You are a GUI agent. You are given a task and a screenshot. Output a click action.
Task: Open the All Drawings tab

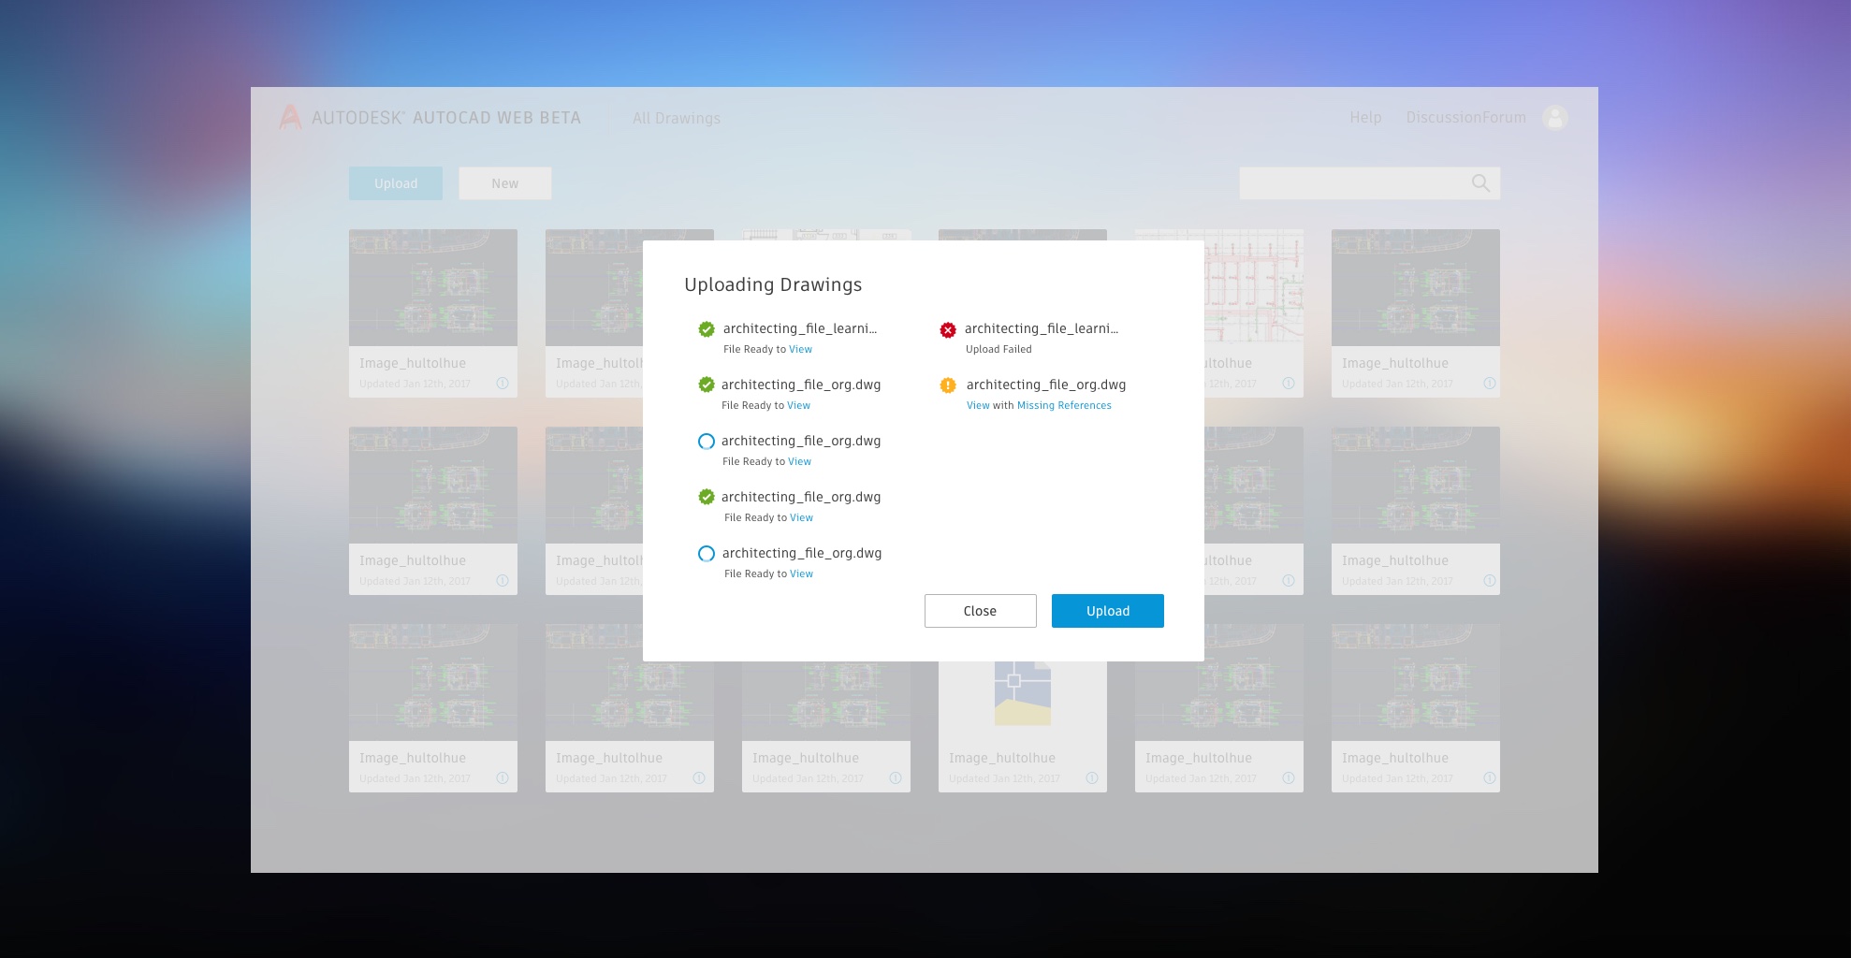click(677, 119)
